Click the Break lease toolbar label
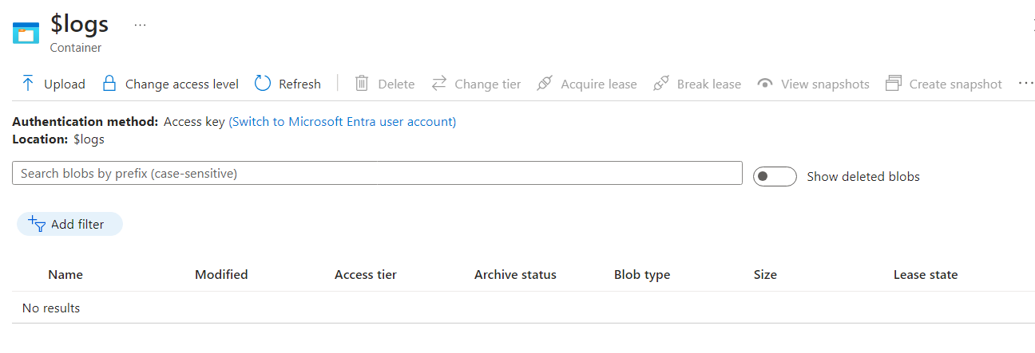 (709, 84)
